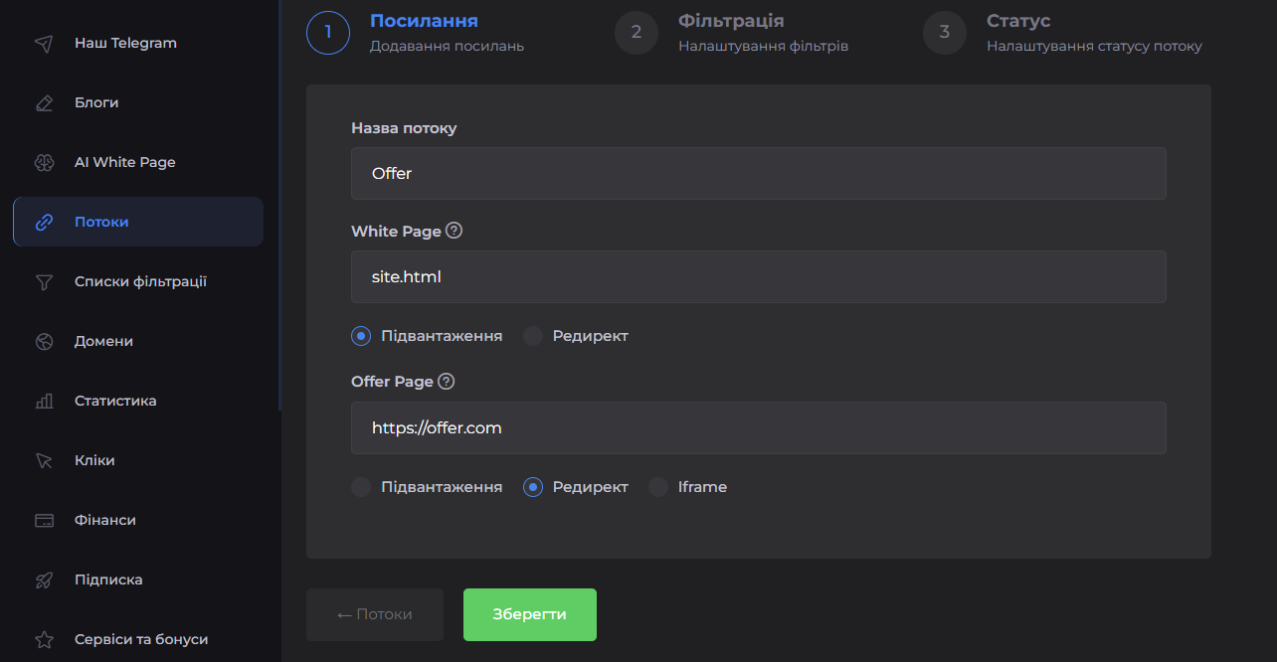Open the Наш Telegram sidebar item
The width and height of the screenshot is (1277, 662).
click(x=124, y=43)
